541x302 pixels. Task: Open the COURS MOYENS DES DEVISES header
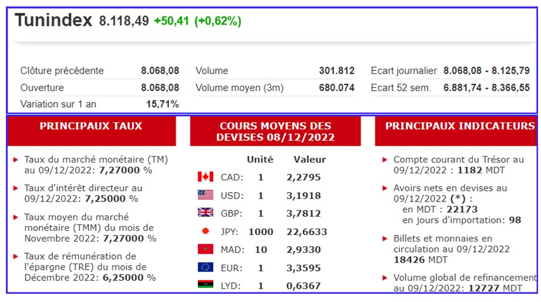[275, 131]
